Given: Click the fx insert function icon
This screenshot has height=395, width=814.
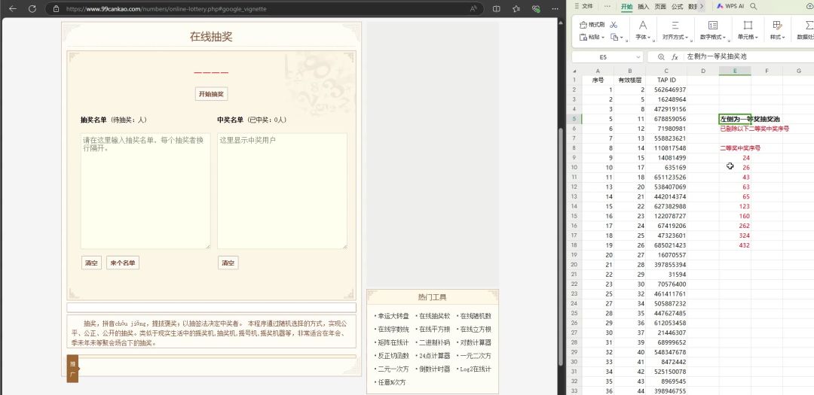Looking at the screenshot, I should (x=675, y=57).
